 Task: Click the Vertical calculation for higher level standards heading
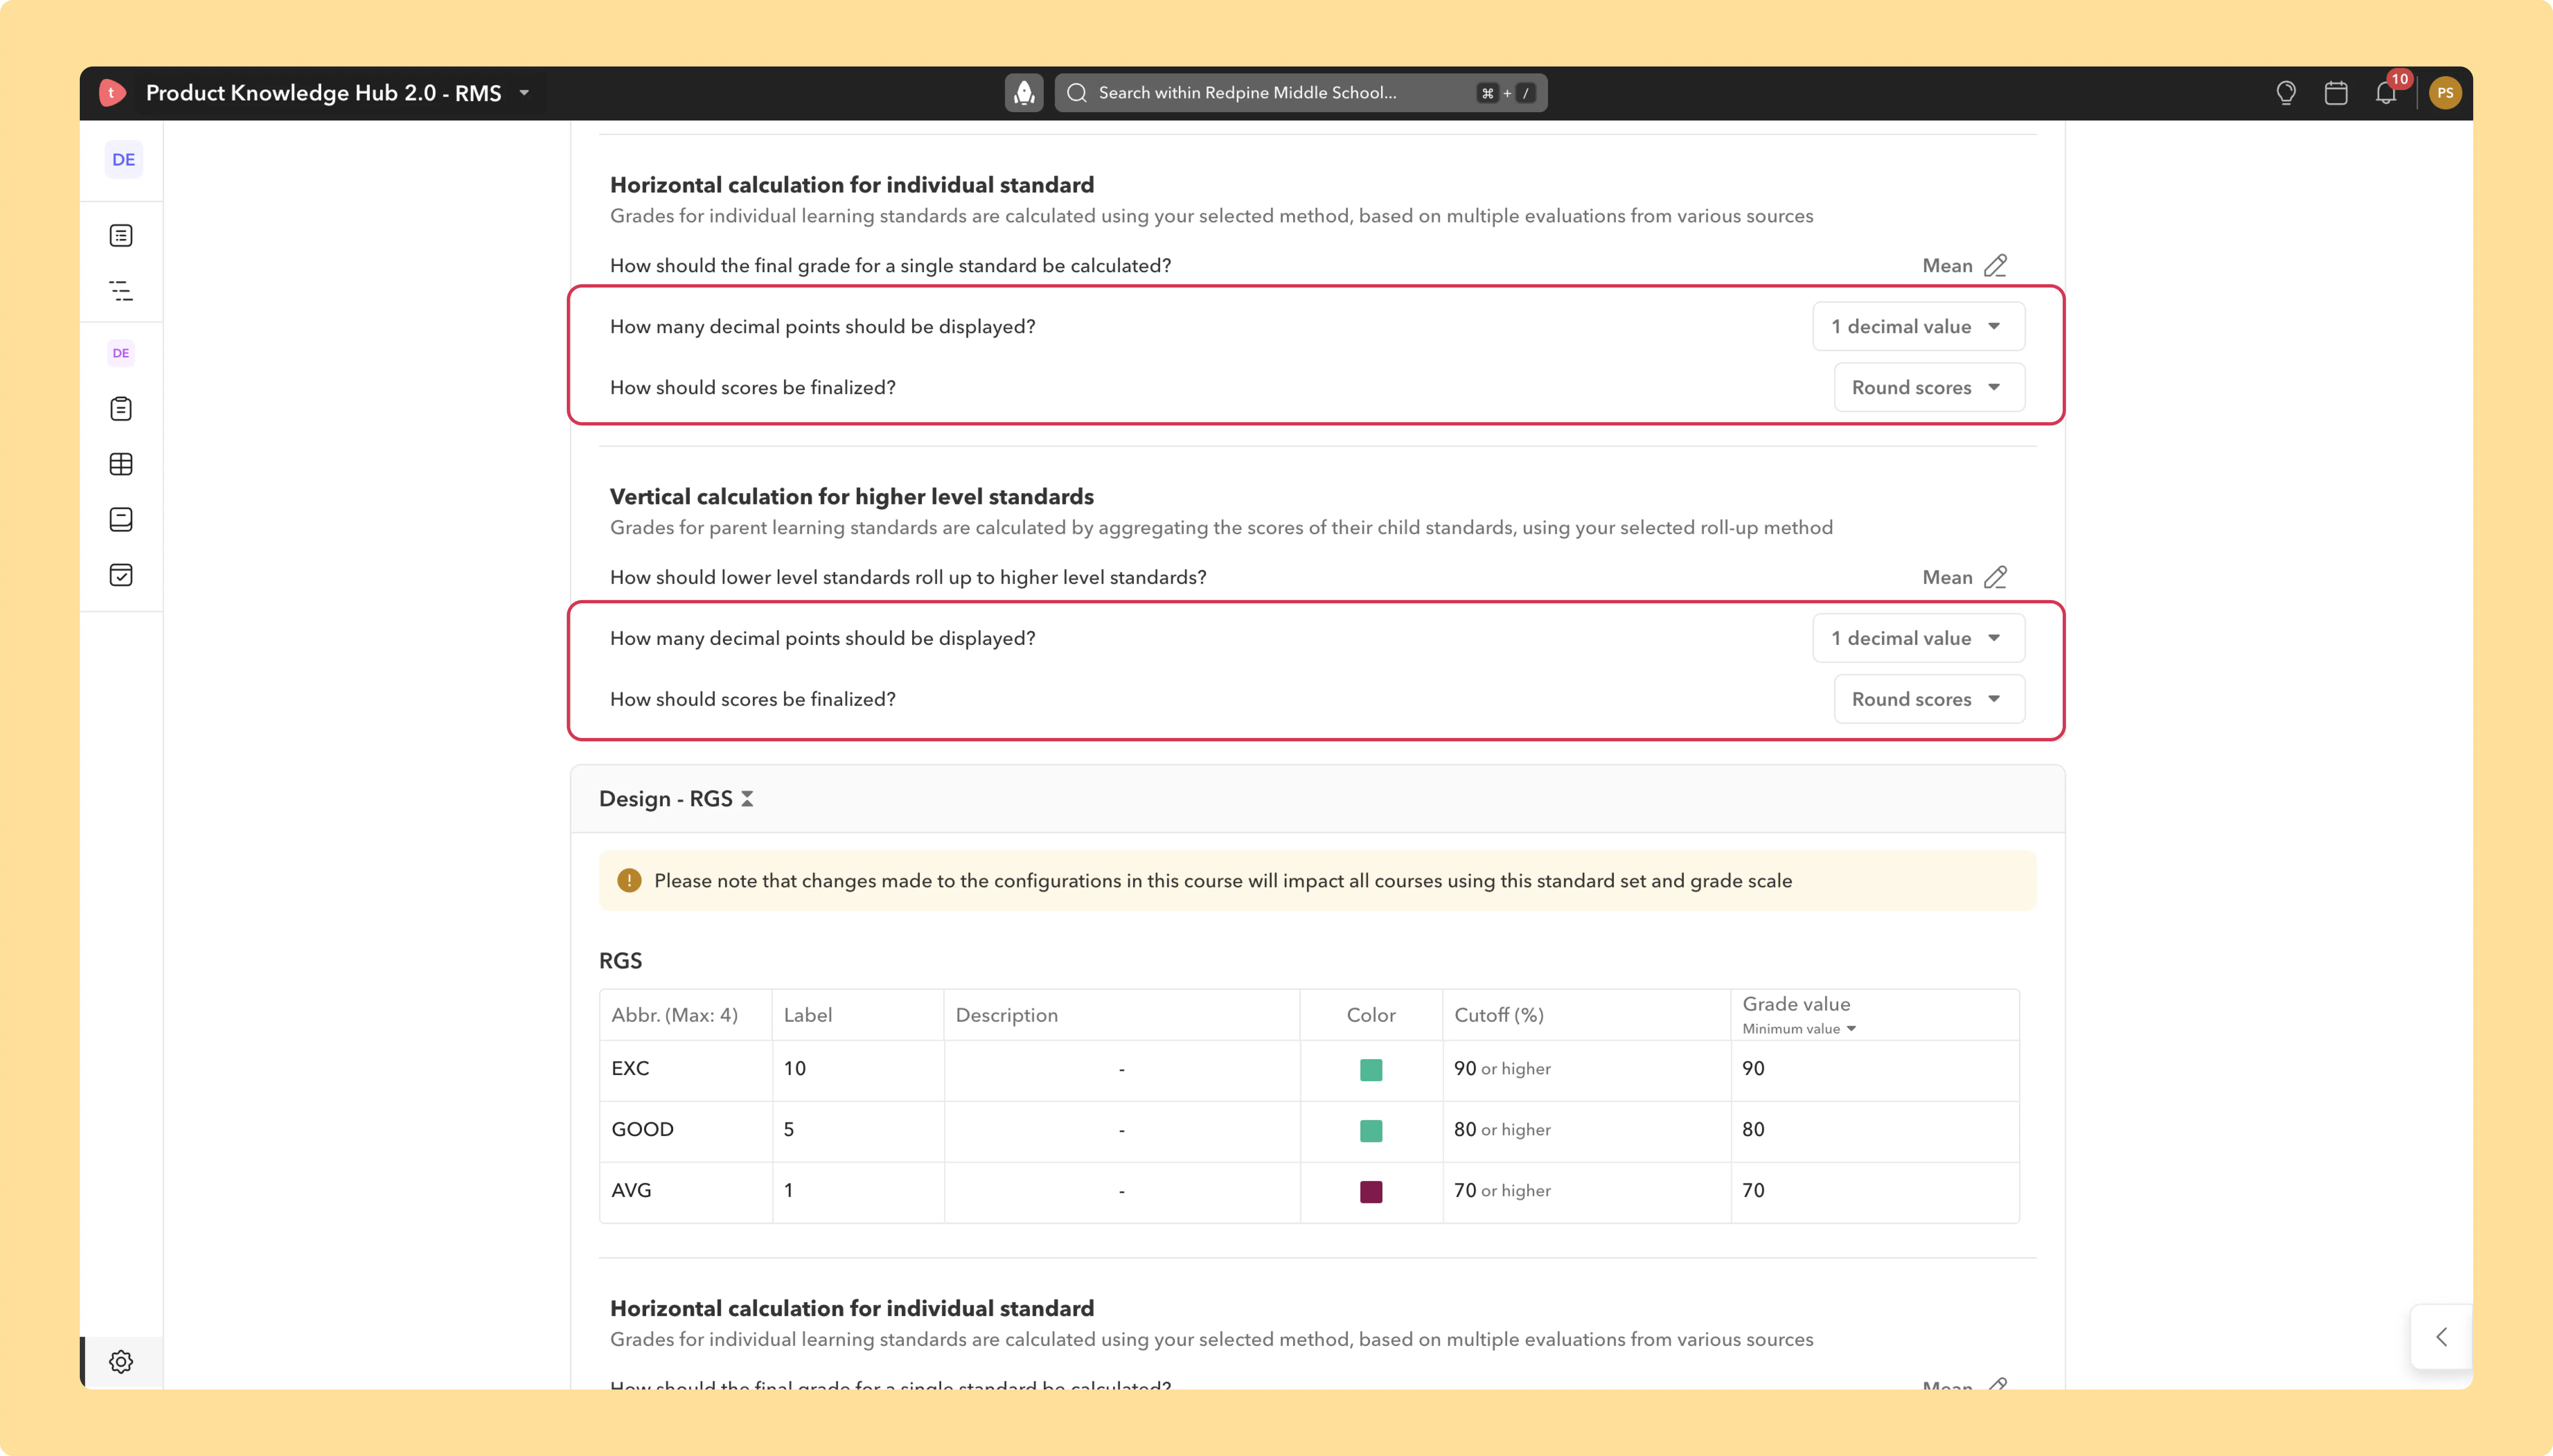tap(852, 498)
